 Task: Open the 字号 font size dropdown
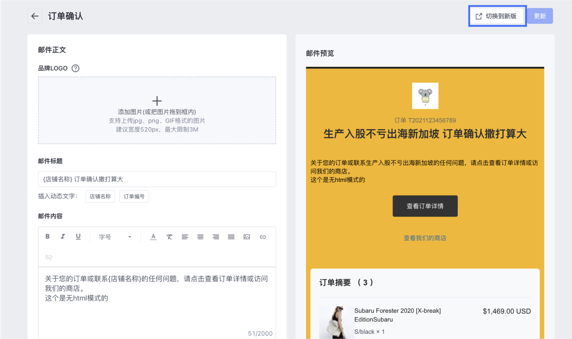pyautogui.click(x=115, y=237)
